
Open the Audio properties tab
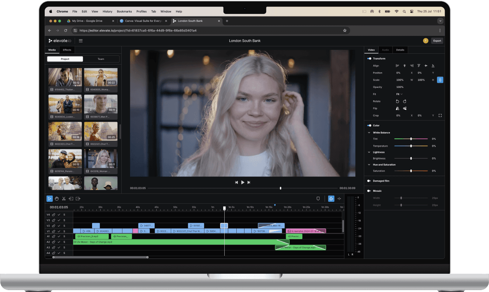click(385, 50)
